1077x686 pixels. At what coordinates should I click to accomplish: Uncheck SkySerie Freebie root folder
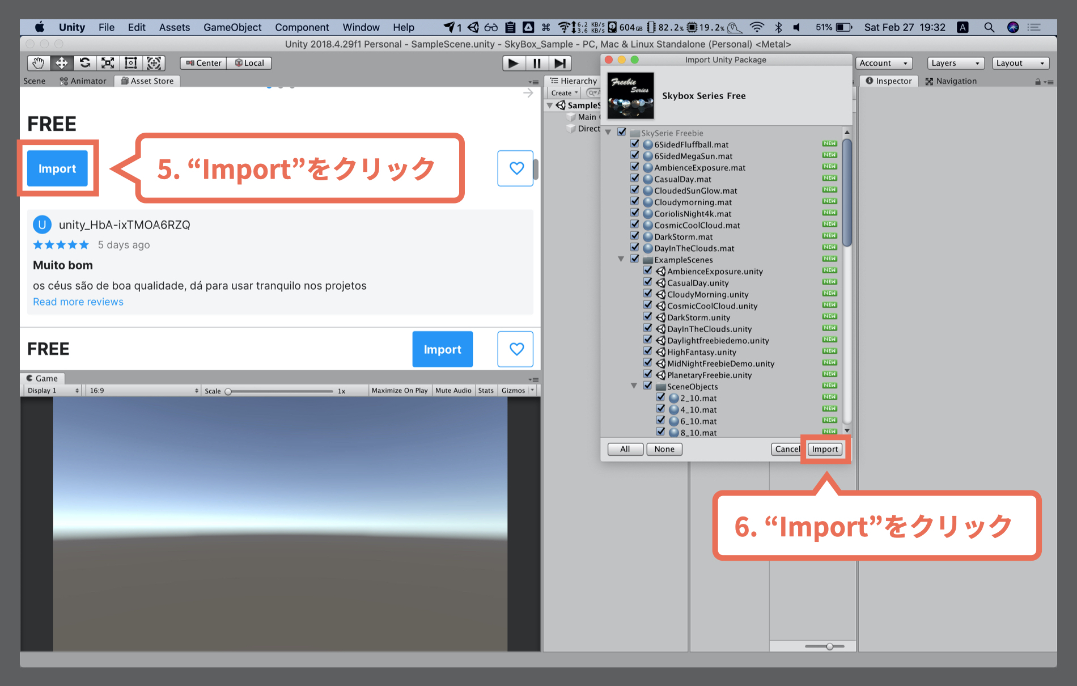[x=622, y=132]
